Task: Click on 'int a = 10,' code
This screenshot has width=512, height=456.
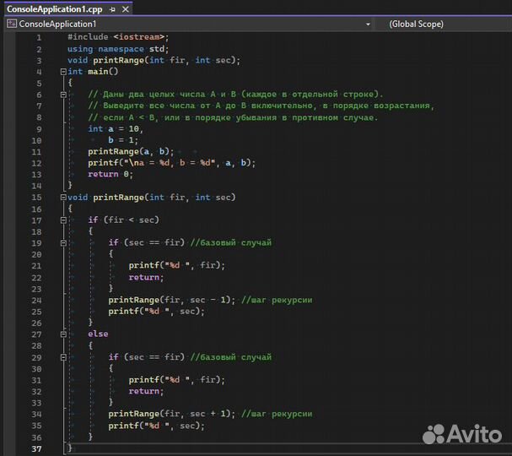Action: pos(116,129)
